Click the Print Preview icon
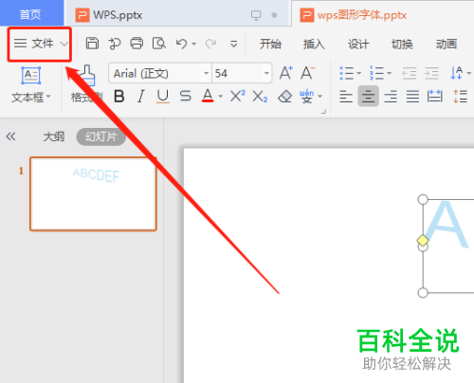The height and width of the screenshot is (383, 474). point(159,44)
